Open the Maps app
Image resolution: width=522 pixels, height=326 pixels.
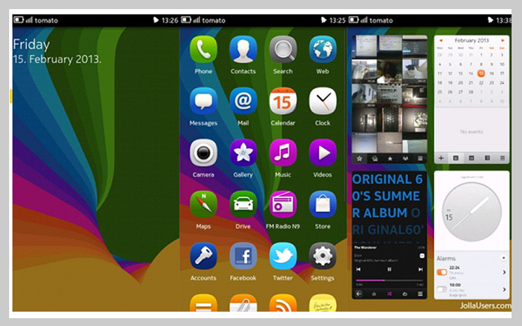[x=203, y=205]
